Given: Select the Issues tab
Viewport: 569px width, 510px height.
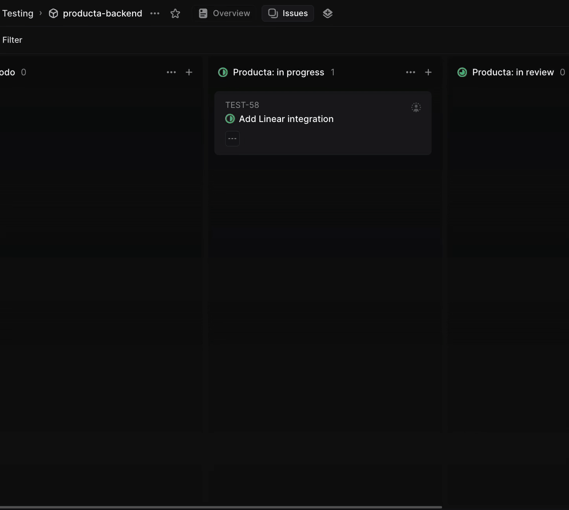Looking at the screenshot, I should coord(288,13).
